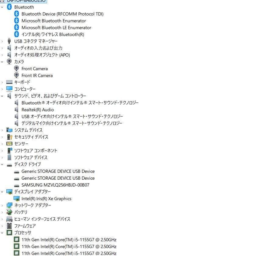
Task: Click the ファームウェア chip icon
Action: (9, 226)
